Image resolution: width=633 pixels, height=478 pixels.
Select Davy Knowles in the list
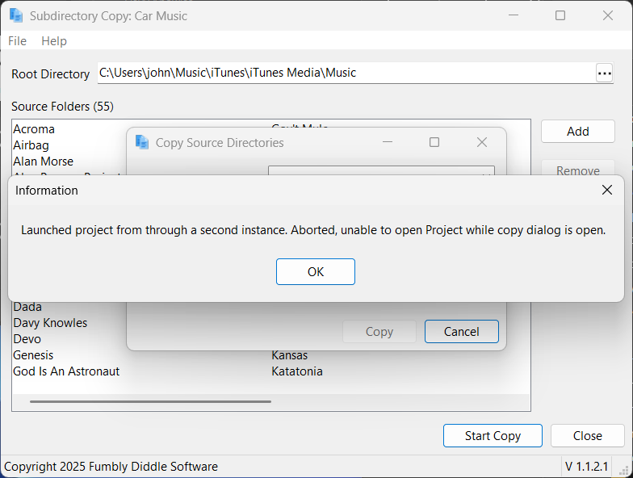50,323
